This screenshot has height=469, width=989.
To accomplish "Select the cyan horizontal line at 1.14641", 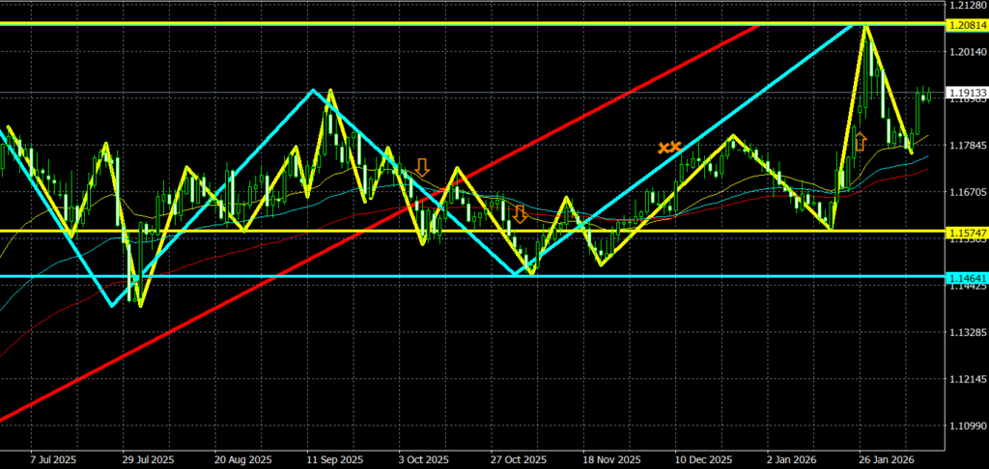I will pos(290,277).
